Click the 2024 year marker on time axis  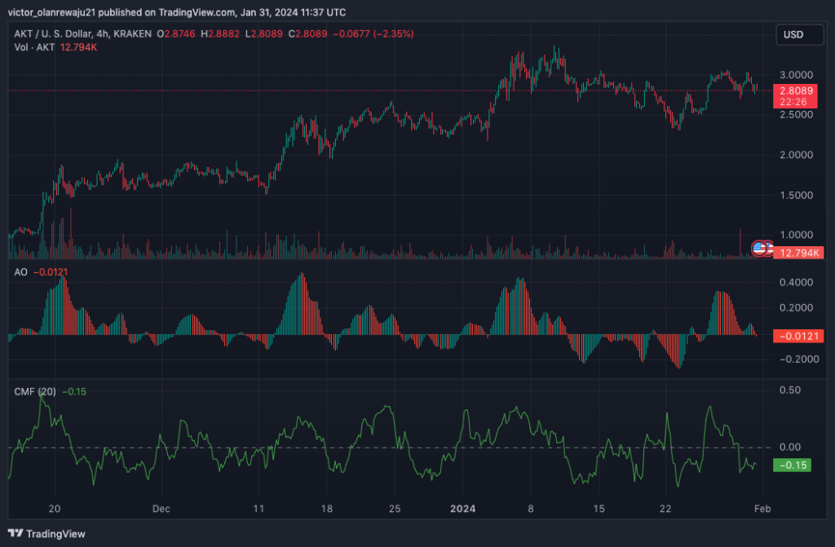pyautogui.click(x=462, y=509)
